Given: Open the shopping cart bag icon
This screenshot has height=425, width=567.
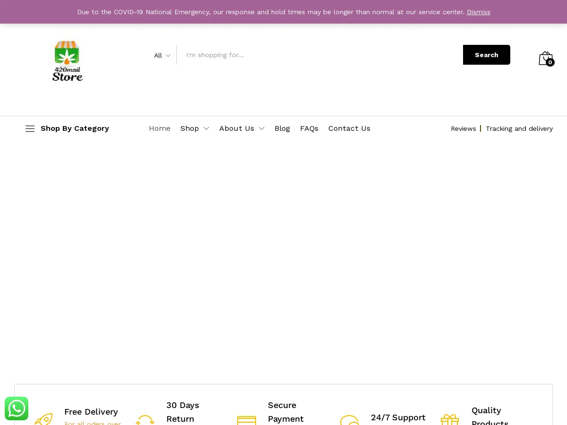Looking at the screenshot, I should point(545,58).
